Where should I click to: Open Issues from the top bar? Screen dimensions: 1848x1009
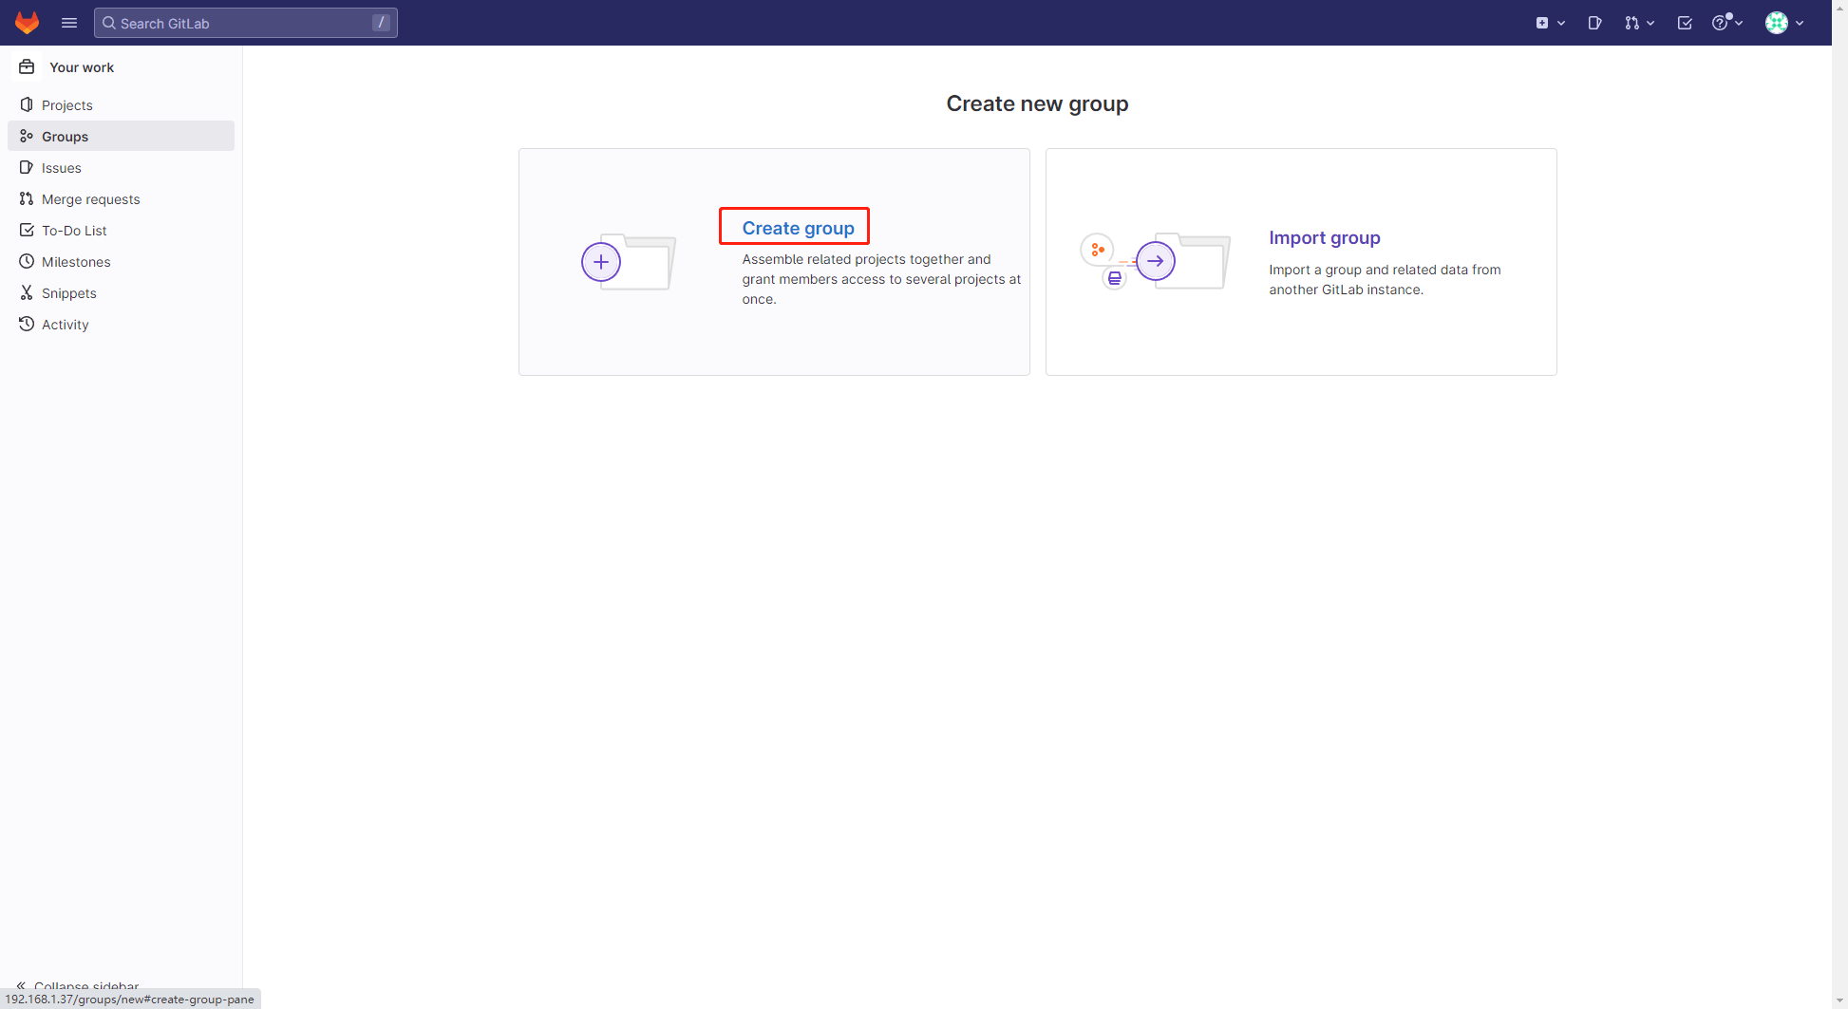[x=1594, y=23]
